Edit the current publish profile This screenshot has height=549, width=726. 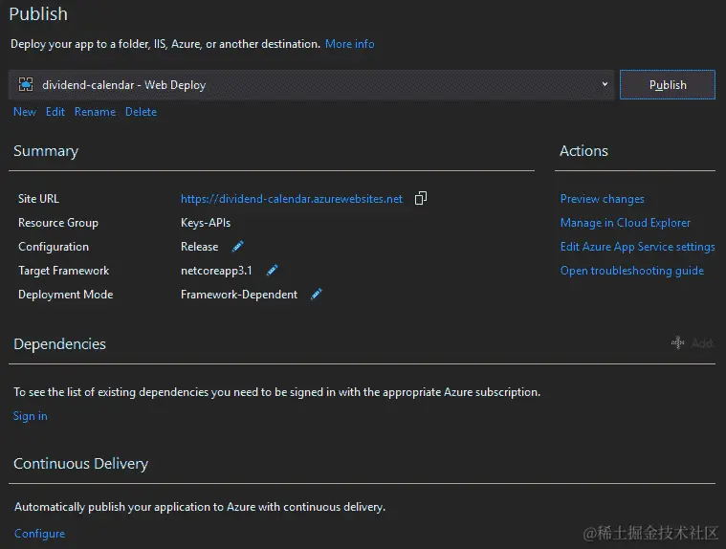point(55,112)
